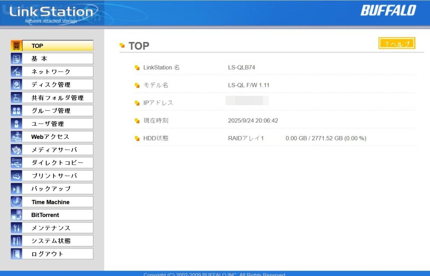Click the HDD状態 label

pyautogui.click(x=156, y=138)
